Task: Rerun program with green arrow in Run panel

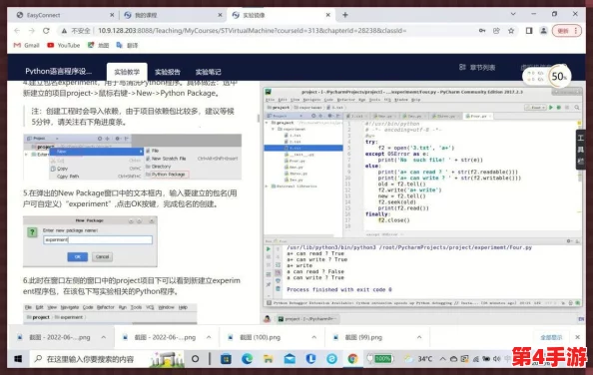Action: pyautogui.click(x=269, y=249)
